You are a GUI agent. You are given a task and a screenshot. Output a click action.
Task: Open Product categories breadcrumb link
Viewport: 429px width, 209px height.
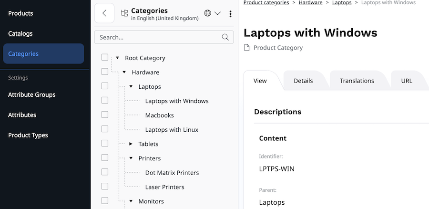click(266, 3)
